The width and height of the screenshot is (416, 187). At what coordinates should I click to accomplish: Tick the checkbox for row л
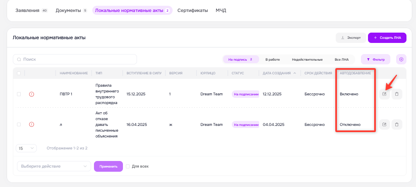pos(19,124)
